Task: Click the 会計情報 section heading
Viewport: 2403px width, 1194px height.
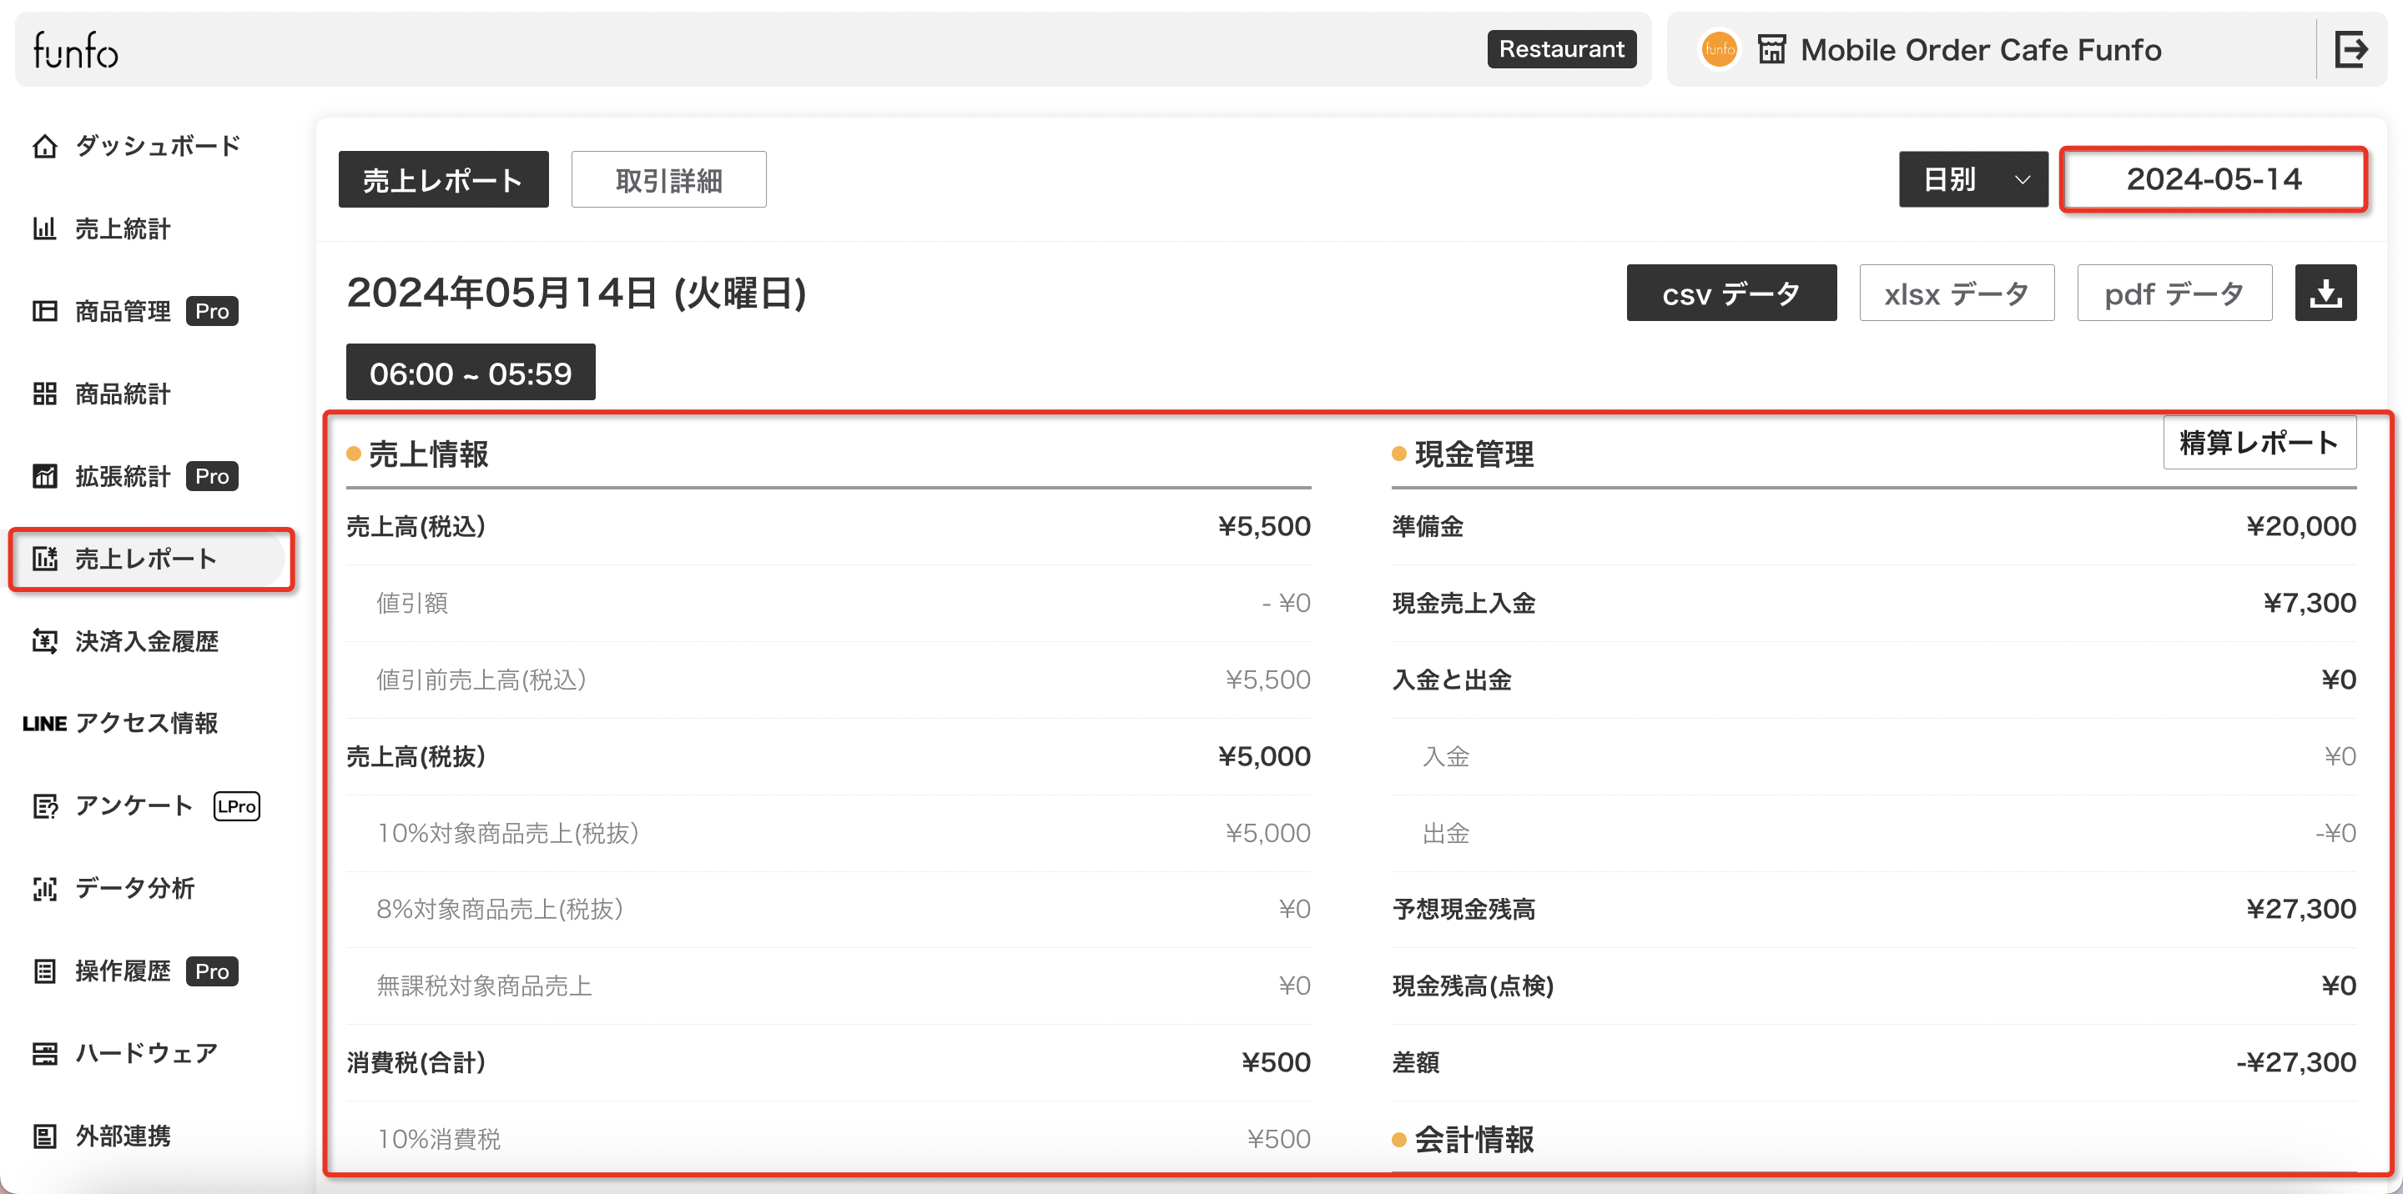Action: point(1474,1139)
